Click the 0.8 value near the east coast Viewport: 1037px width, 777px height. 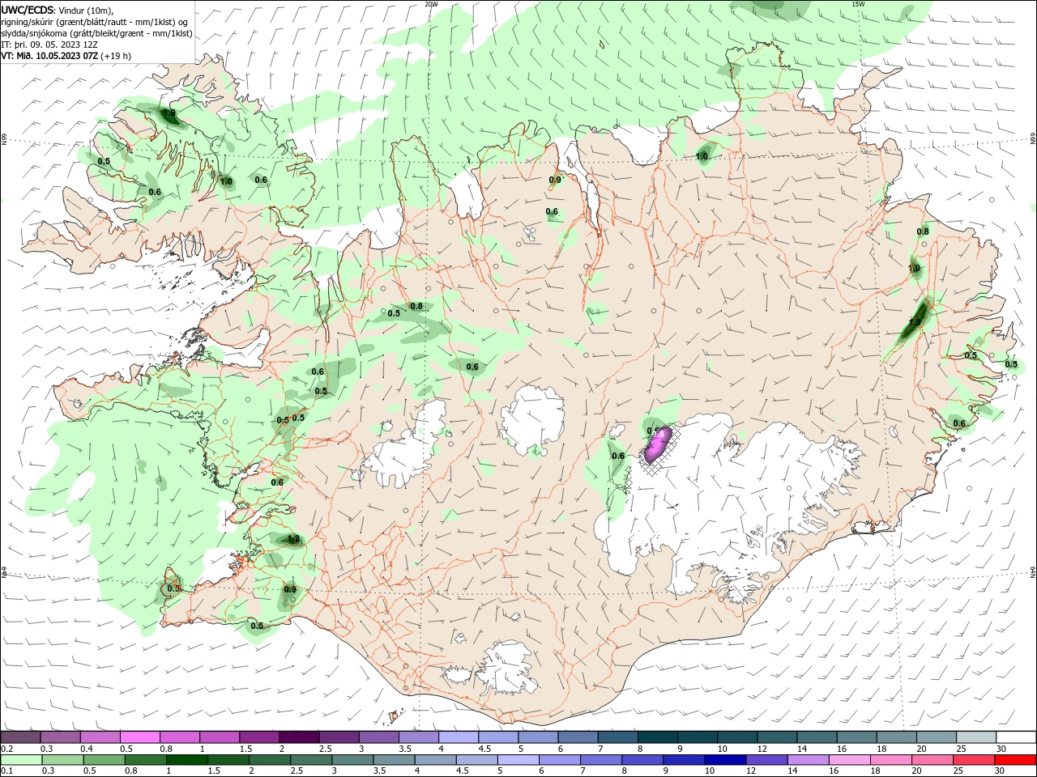click(x=923, y=231)
